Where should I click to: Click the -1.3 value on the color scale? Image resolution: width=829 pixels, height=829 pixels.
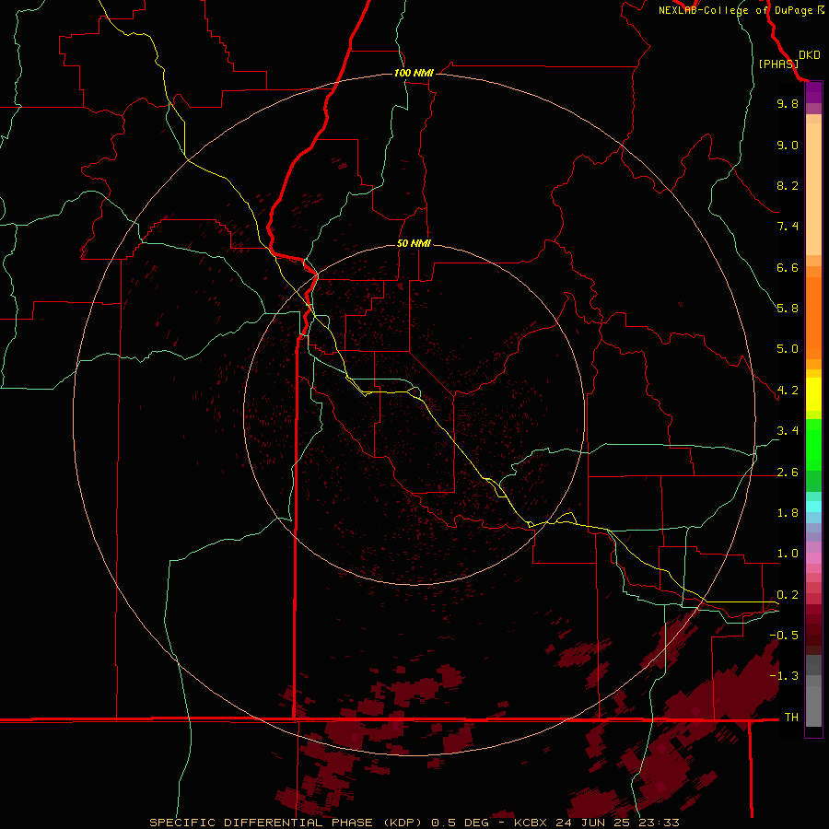[x=784, y=676]
